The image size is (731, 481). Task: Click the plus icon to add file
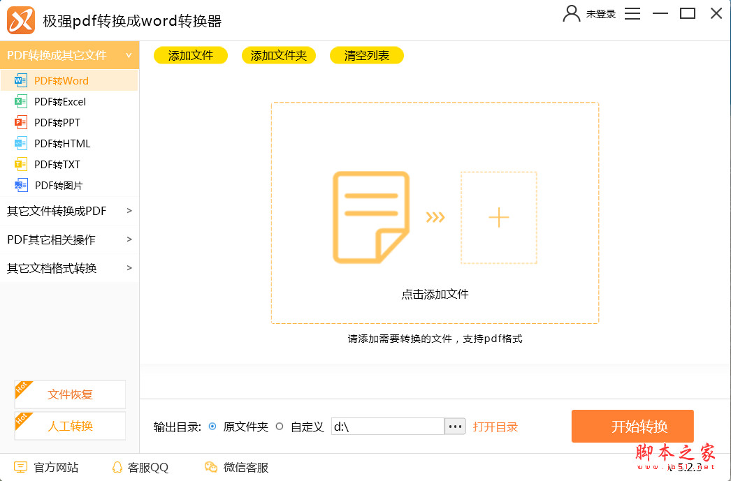pos(498,218)
